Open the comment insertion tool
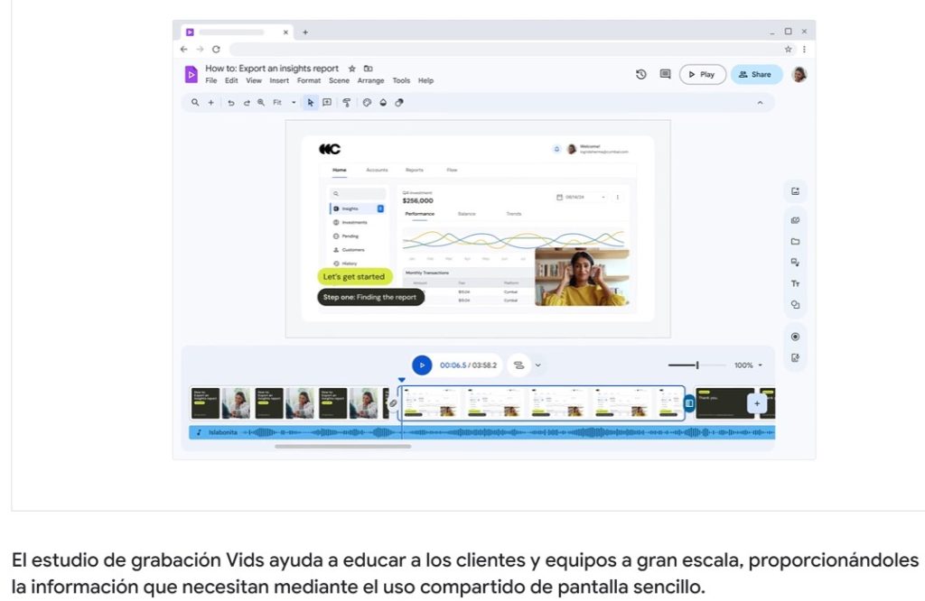Image resolution: width=925 pixels, height=601 pixels. [327, 103]
